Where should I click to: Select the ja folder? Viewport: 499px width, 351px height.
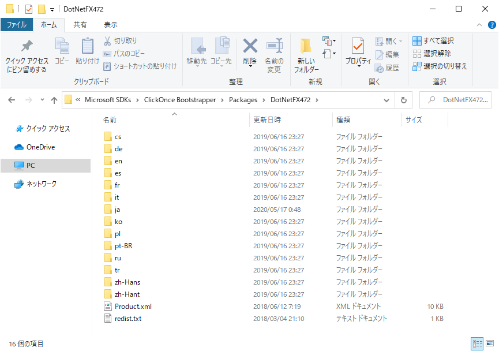112,210
